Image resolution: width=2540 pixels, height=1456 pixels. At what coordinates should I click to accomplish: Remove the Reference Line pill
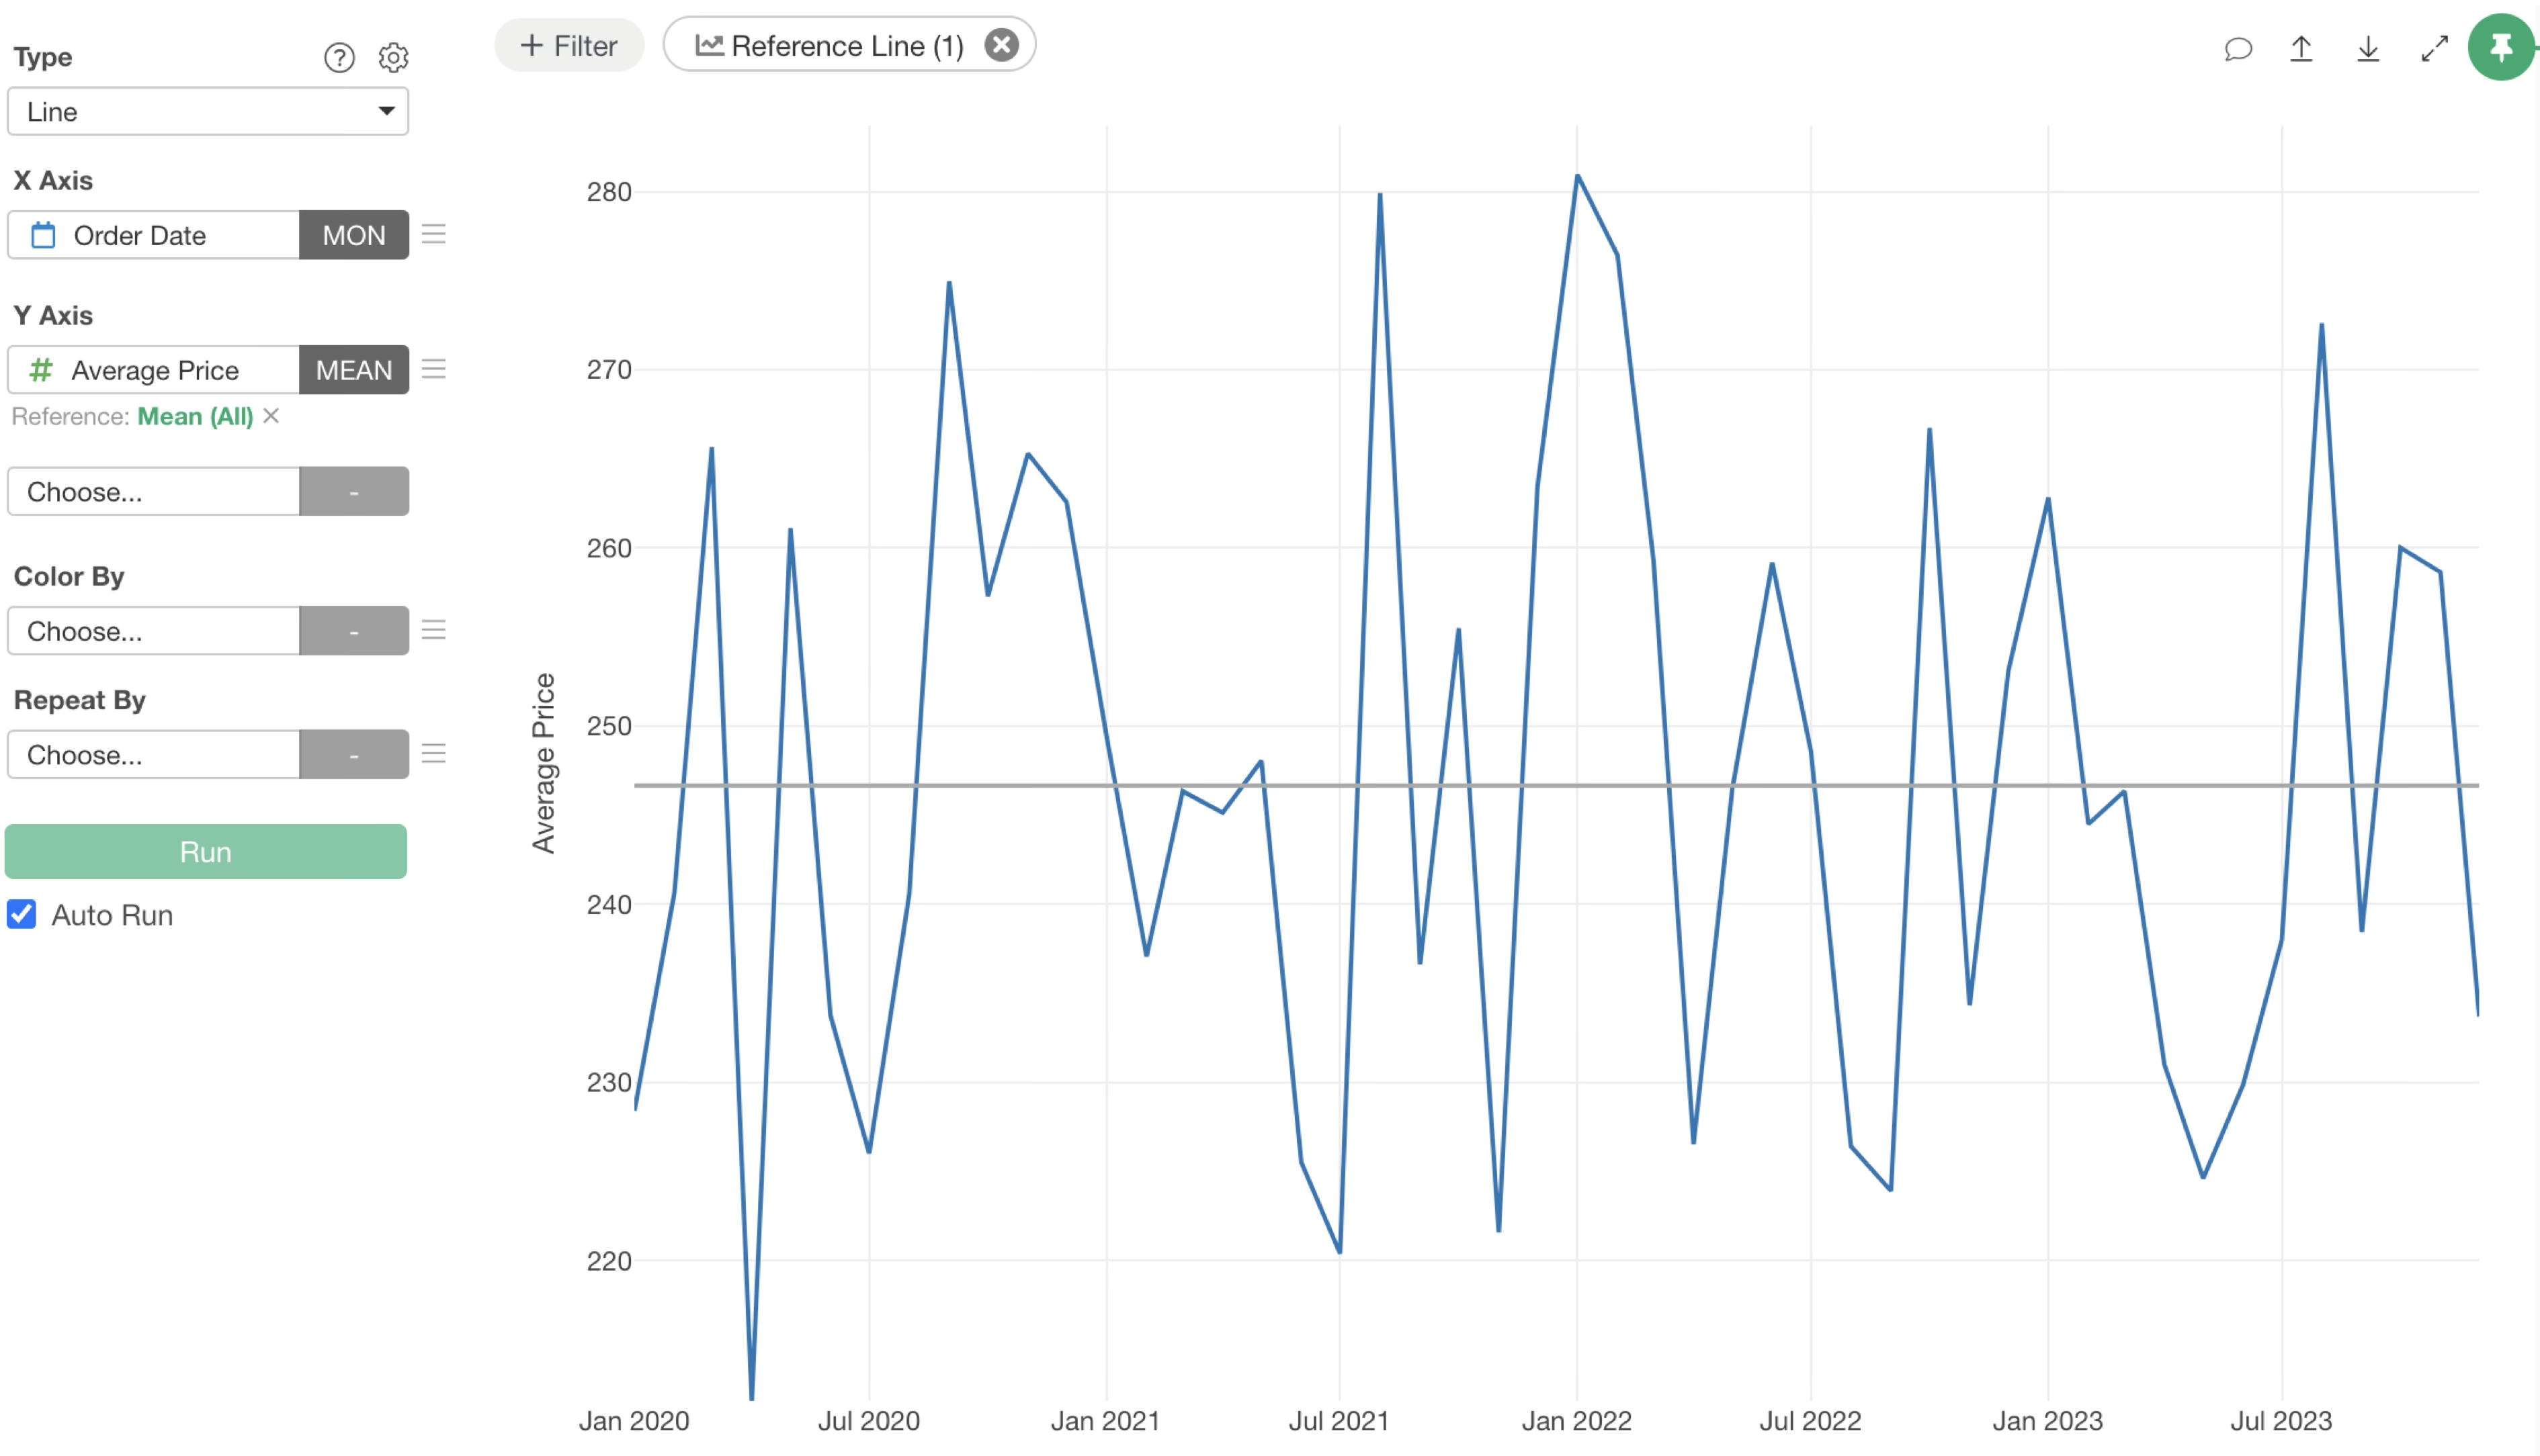tap(1001, 45)
